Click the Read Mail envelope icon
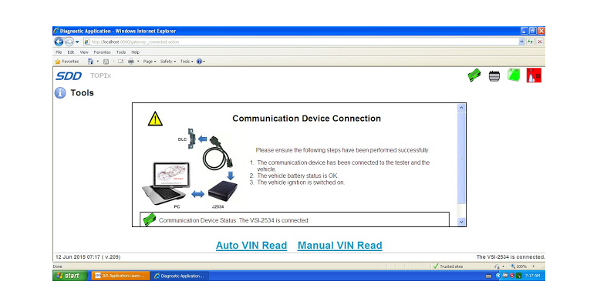 [120, 62]
